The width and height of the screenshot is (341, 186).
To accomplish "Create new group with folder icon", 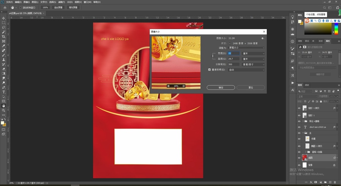I will pyautogui.click(x=325, y=182).
